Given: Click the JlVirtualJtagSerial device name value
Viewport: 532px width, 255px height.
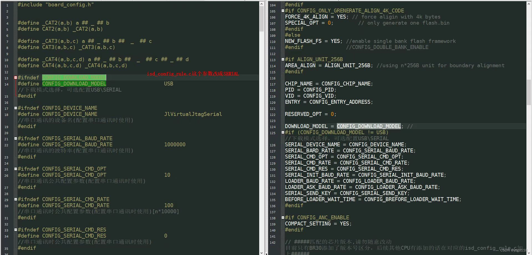Looking at the screenshot, I should click(x=193, y=114).
